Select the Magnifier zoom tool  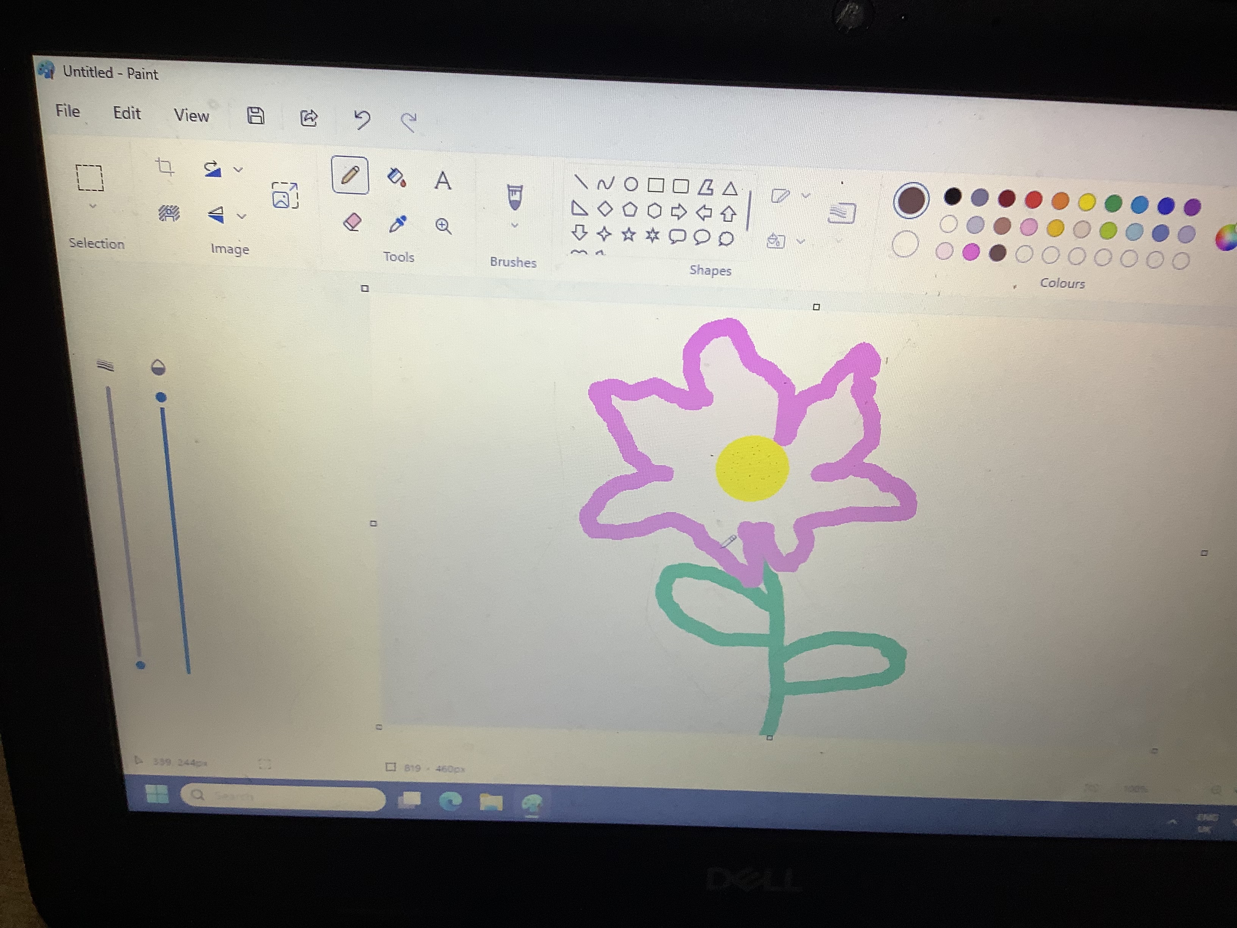[443, 226]
